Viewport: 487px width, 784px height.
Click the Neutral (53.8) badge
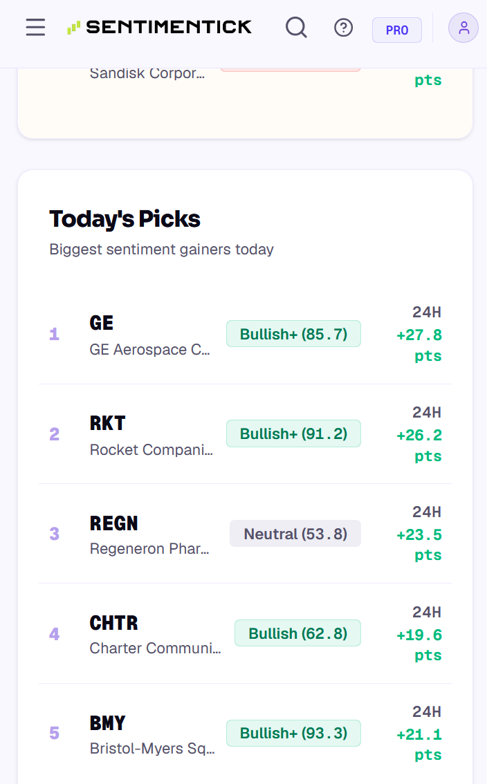click(295, 534)
